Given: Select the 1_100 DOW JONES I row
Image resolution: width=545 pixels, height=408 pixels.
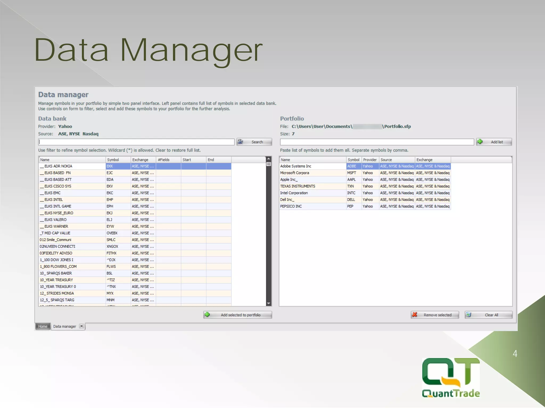Looking at the screenshot, I should (x=135, y=260).
